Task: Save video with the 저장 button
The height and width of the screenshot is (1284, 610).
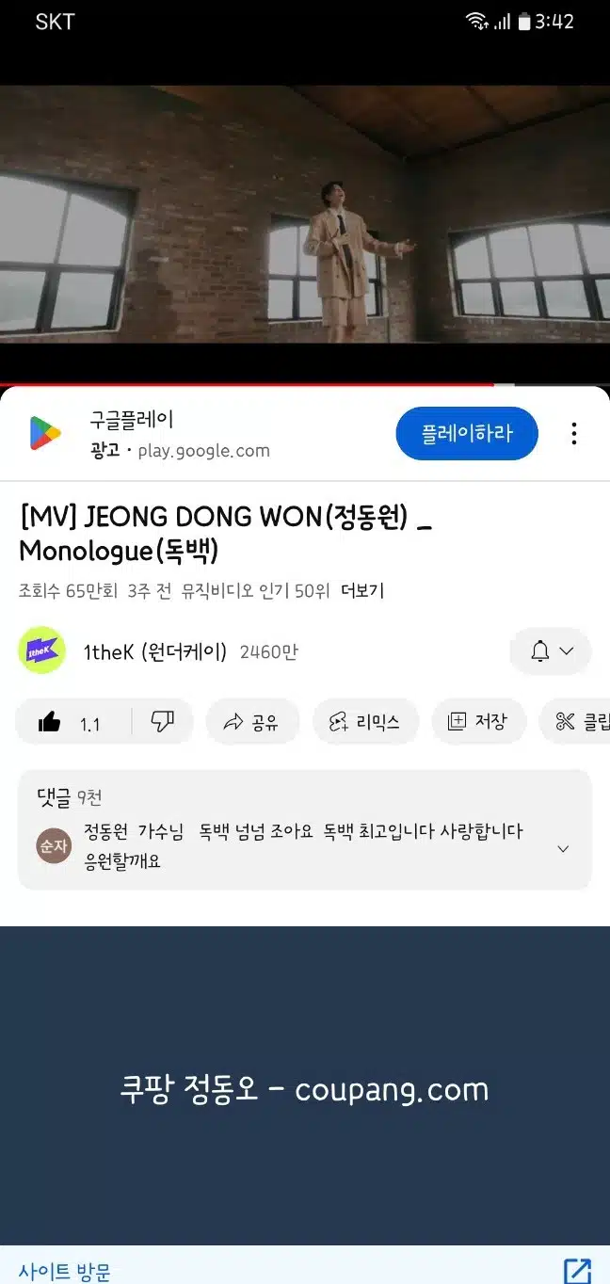Action: (x=478, y=722)
